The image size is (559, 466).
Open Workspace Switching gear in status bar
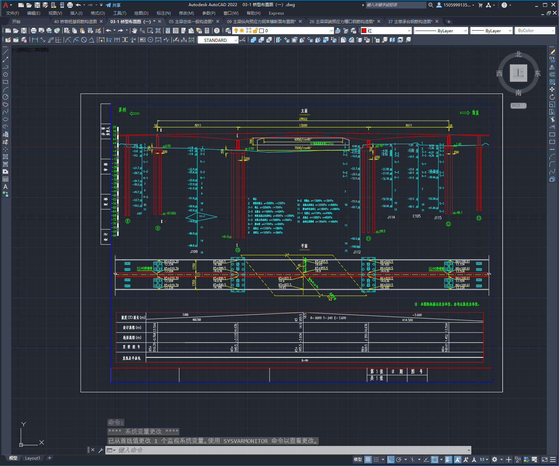point(494,460)
